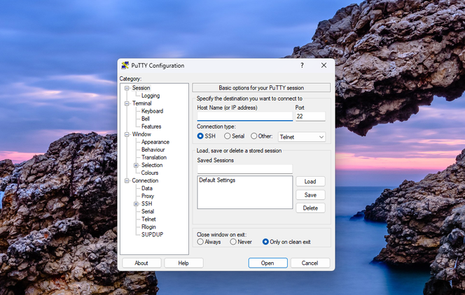Click the Cancel button

[310, 263]
